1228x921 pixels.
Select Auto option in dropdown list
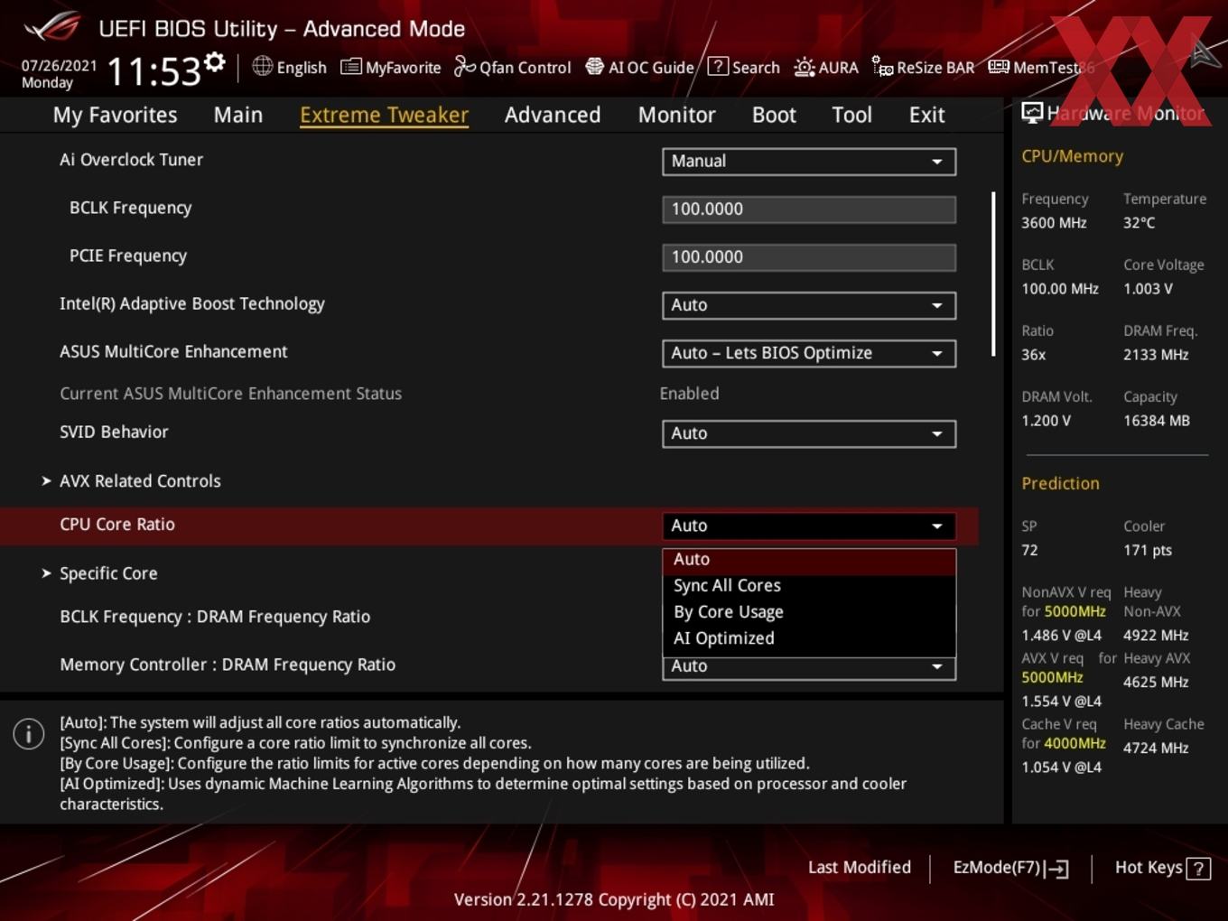tap(809, 561)
